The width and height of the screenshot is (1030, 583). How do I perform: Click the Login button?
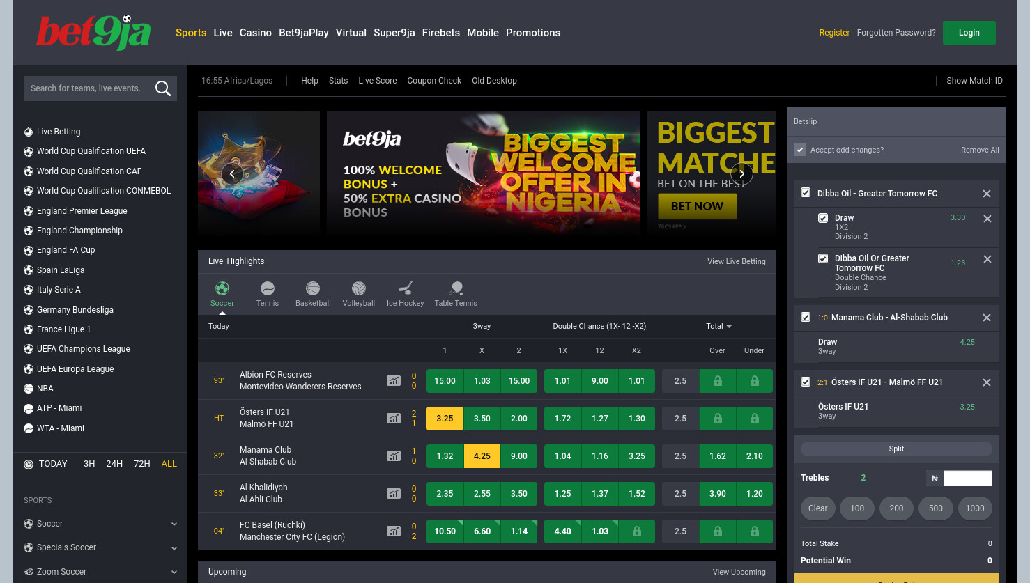pyautogui.click(x=969, y=33)
